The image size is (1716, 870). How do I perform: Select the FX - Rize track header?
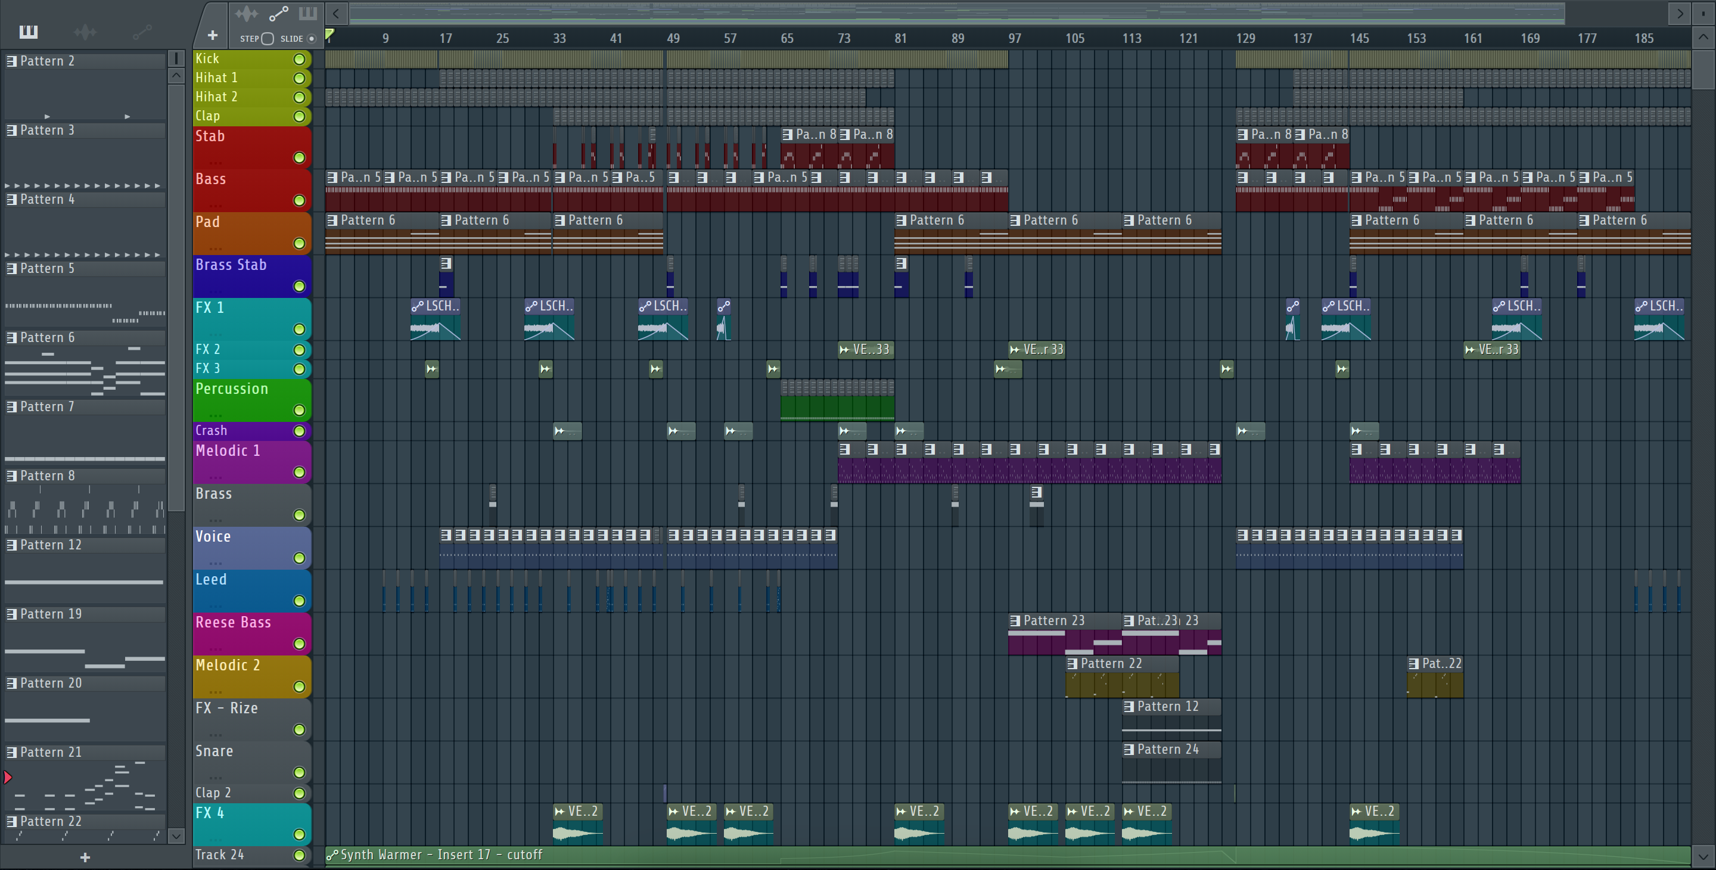point(253,719)
